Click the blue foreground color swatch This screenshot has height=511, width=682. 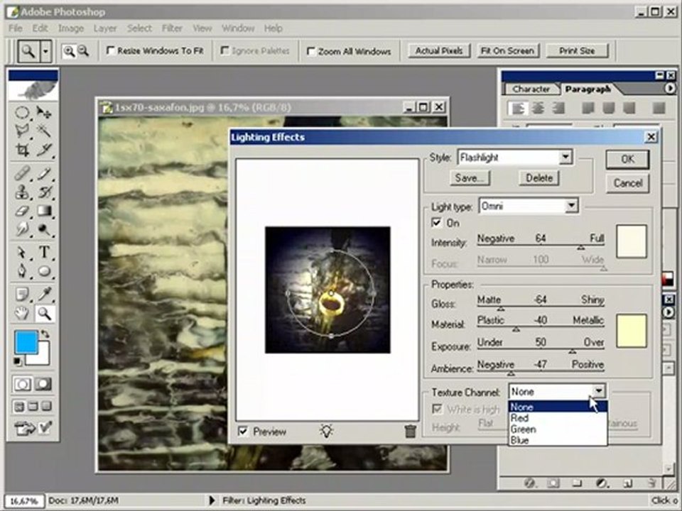(x=26, y=341)
